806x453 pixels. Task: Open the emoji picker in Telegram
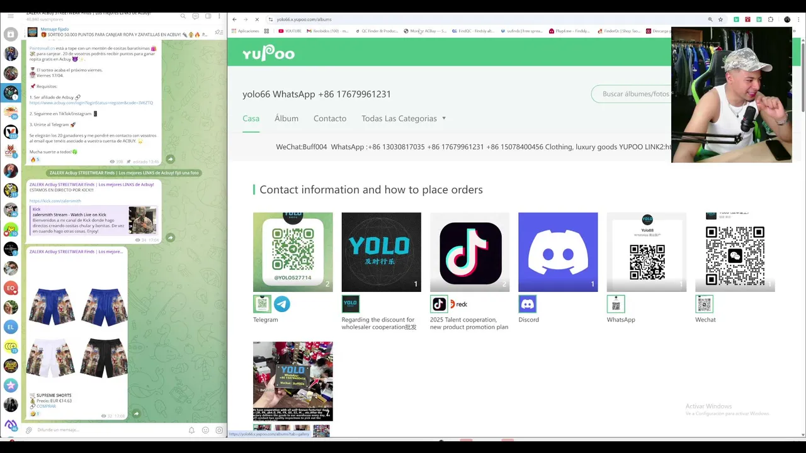205,430
